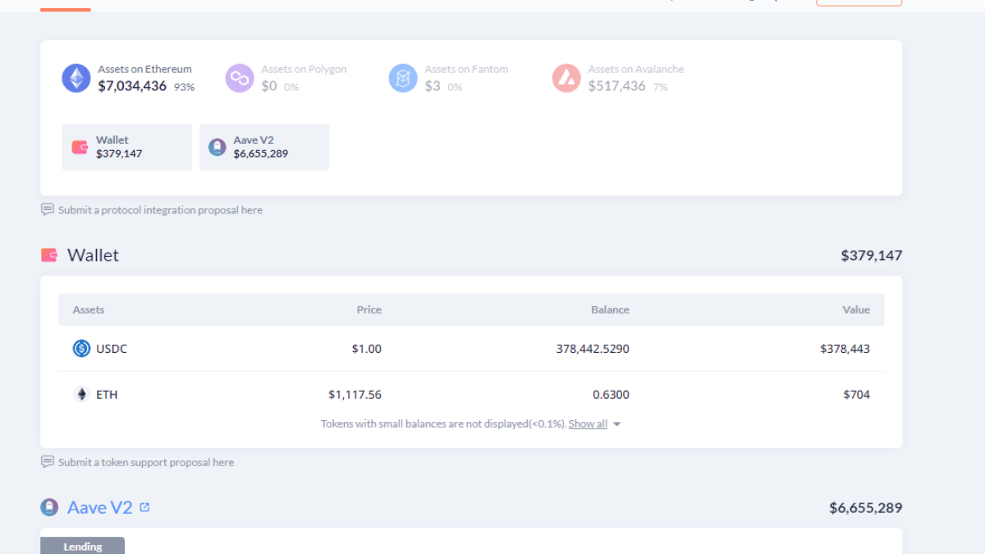Open the Lending tab
This screenshot has height=554, width=985.
pos(82,546)
